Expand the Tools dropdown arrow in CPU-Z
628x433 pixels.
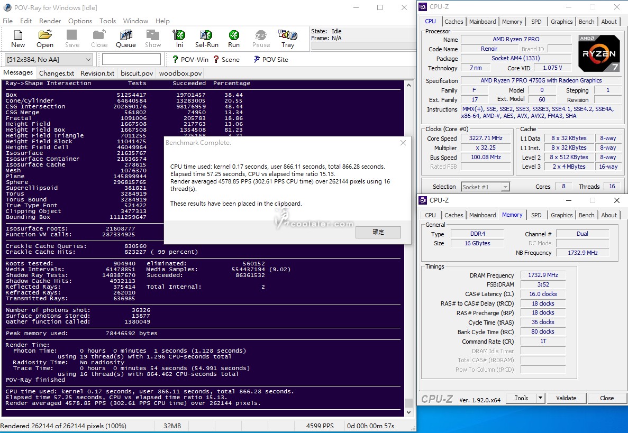pyautogui.click(x=540, y=398)
